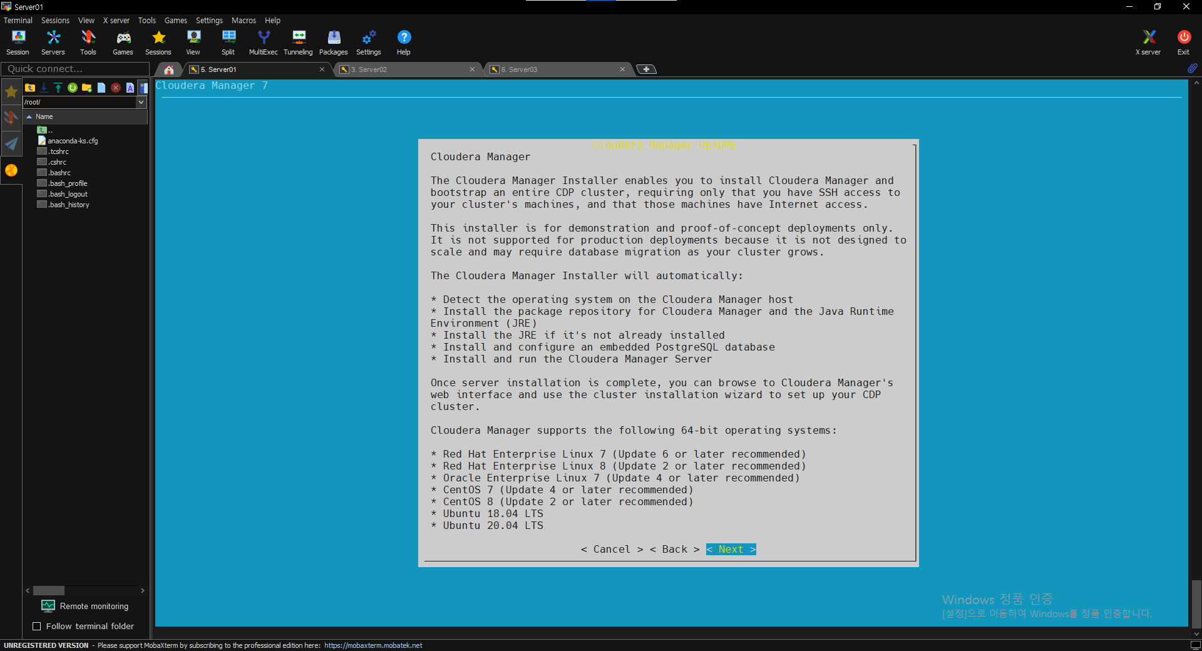Launch MultiExec mode
The height and width of the screenshot is (651, 1202).
tap(264, 43)
